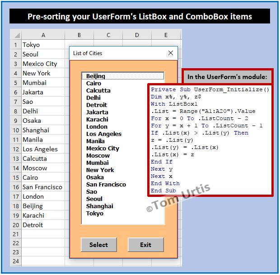Viewport: 280px width, 275px height.
Task: Click cell A1 containing Tokyo
Action: click(43, 45)
